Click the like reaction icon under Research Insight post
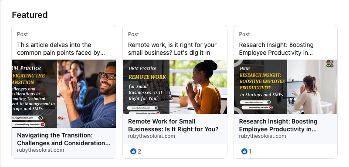 (244, 151)
